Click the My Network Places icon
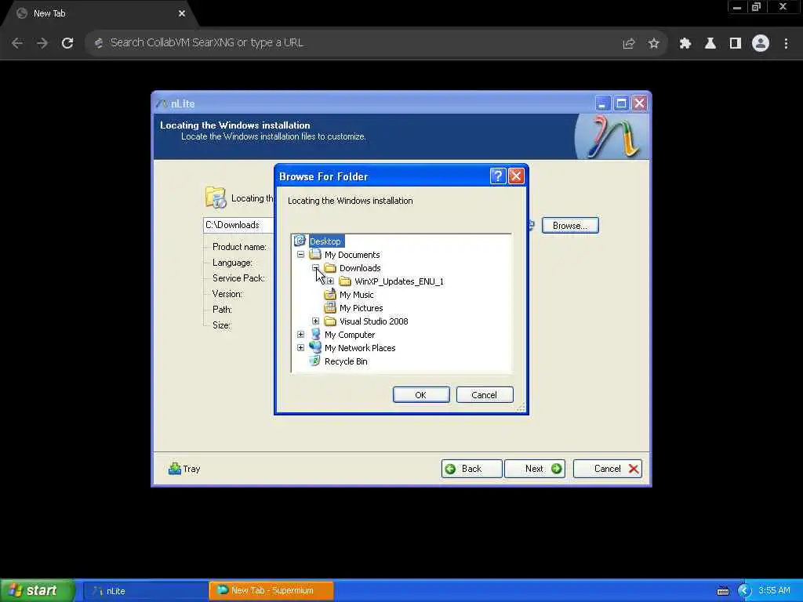 pos(315,347)
